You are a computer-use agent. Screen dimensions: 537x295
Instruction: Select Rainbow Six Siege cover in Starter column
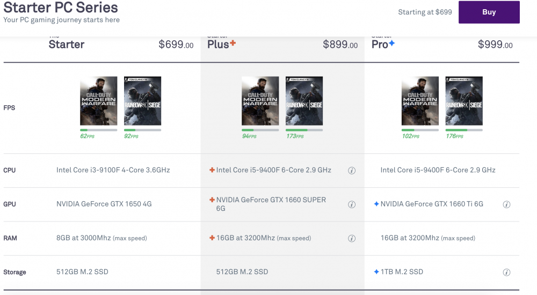point(142,101)
